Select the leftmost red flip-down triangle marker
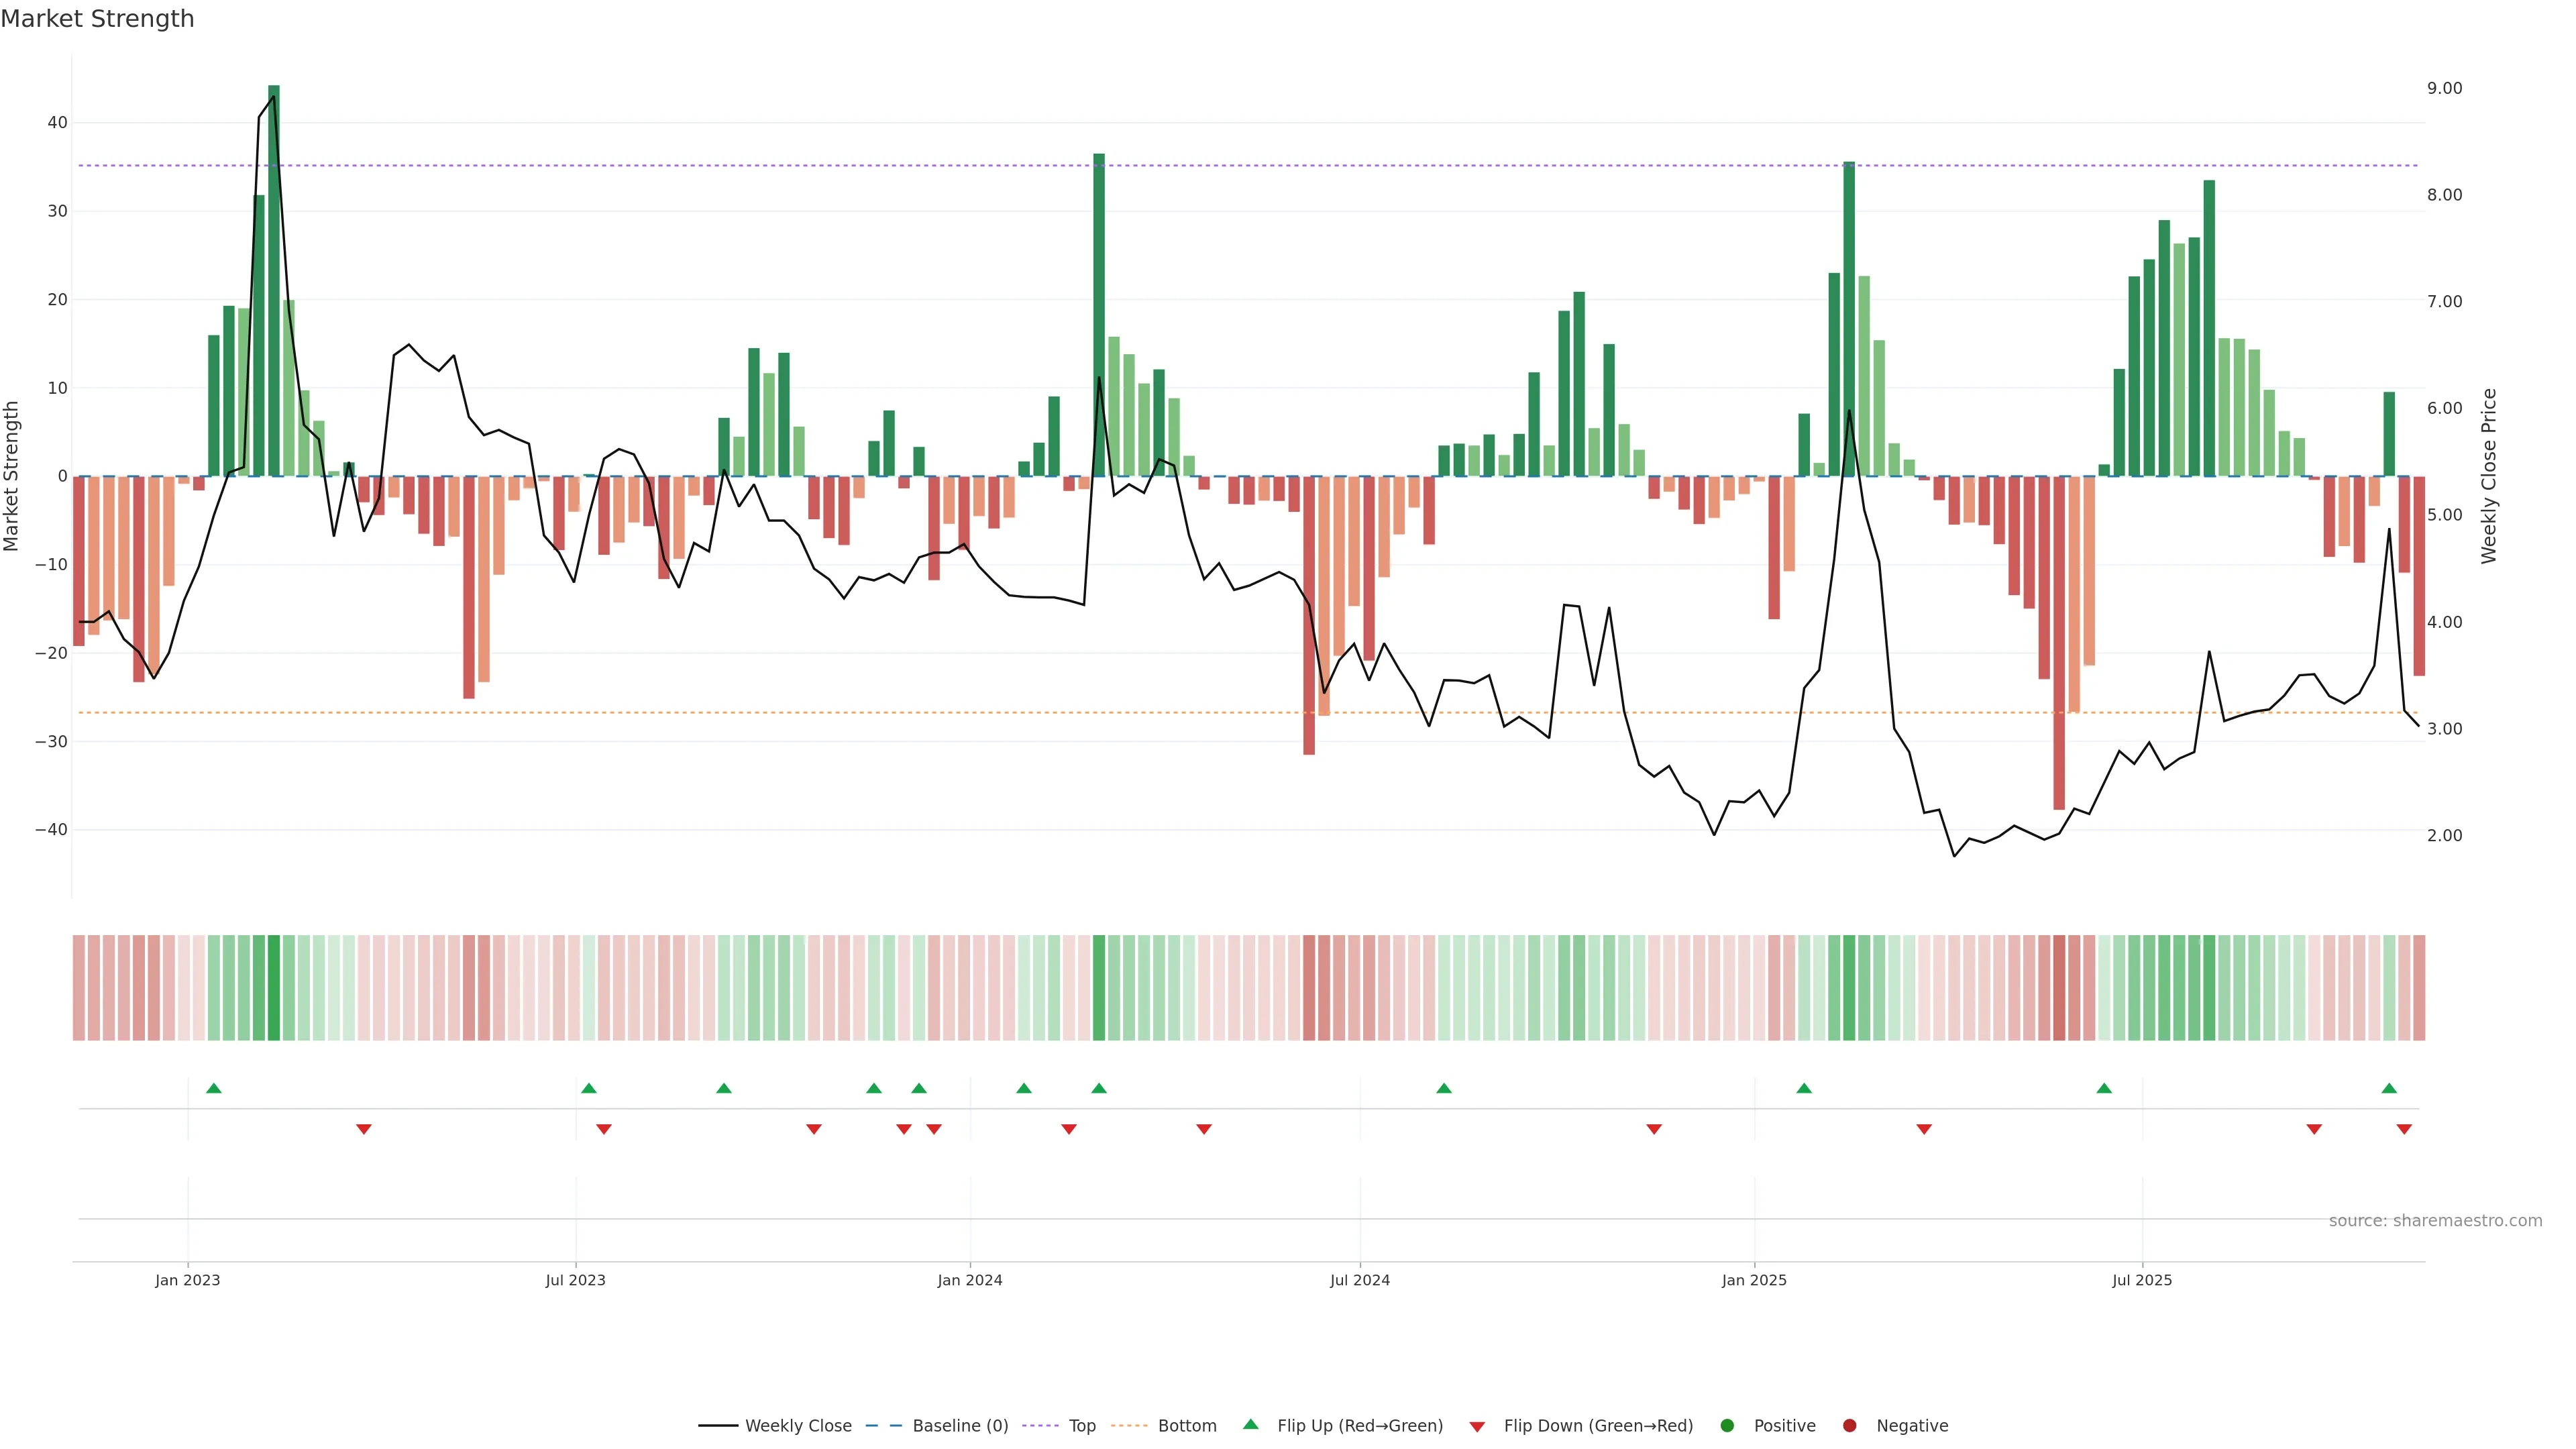The width and height of the screenshot is (2576, 1449). click(x=364, y=1129)
